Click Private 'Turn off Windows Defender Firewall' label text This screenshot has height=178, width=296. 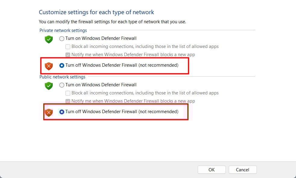122,65
